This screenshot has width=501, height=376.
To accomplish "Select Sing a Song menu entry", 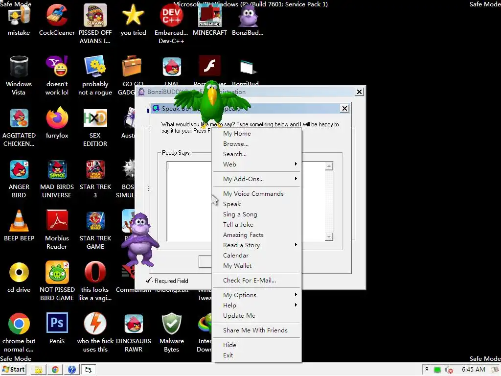I will (x=257, y=214).
